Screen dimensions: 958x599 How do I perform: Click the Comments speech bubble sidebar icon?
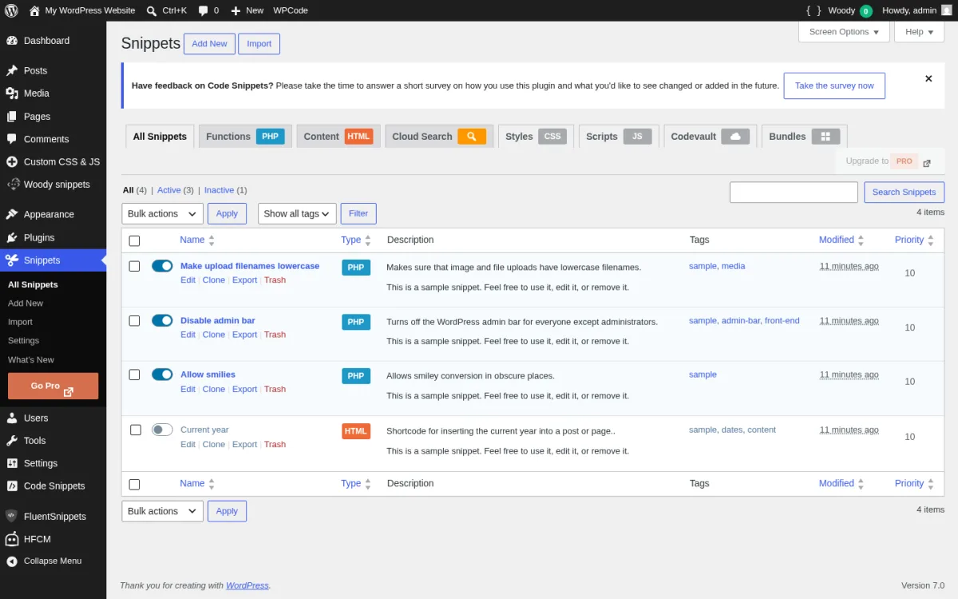pyautogui.click(x=12, y=139)
